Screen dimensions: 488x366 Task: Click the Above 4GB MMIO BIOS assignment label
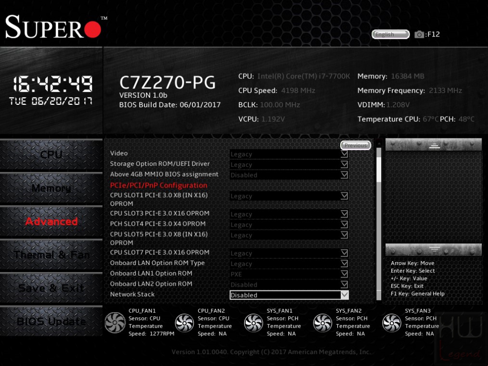click(164, 174)
